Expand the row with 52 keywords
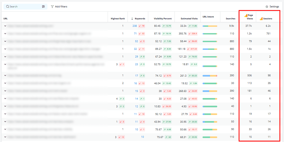This screenshot has height=142, width=284. coord(5,41)
